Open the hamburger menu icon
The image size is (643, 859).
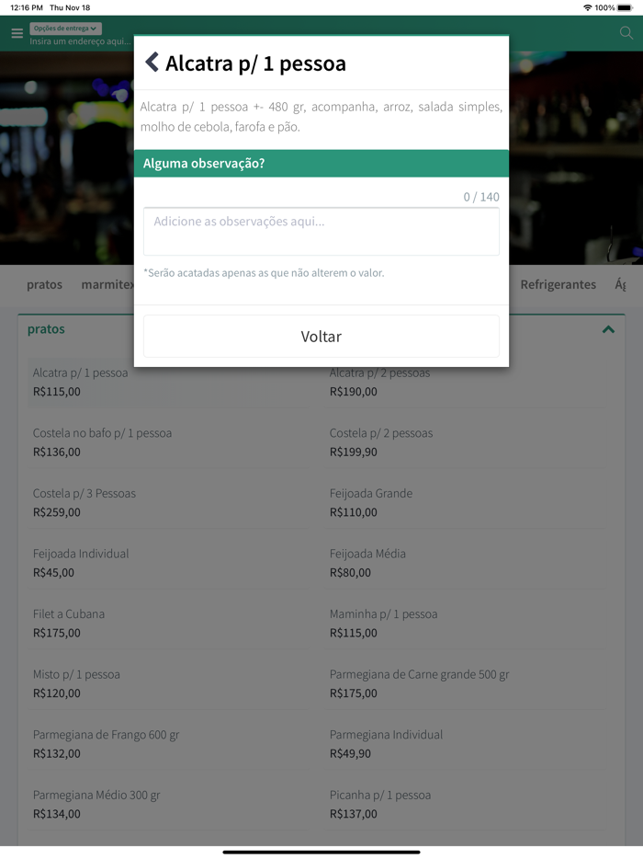17,33
